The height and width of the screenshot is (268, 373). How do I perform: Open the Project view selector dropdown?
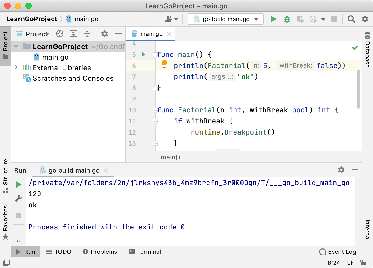pos(32,34)
